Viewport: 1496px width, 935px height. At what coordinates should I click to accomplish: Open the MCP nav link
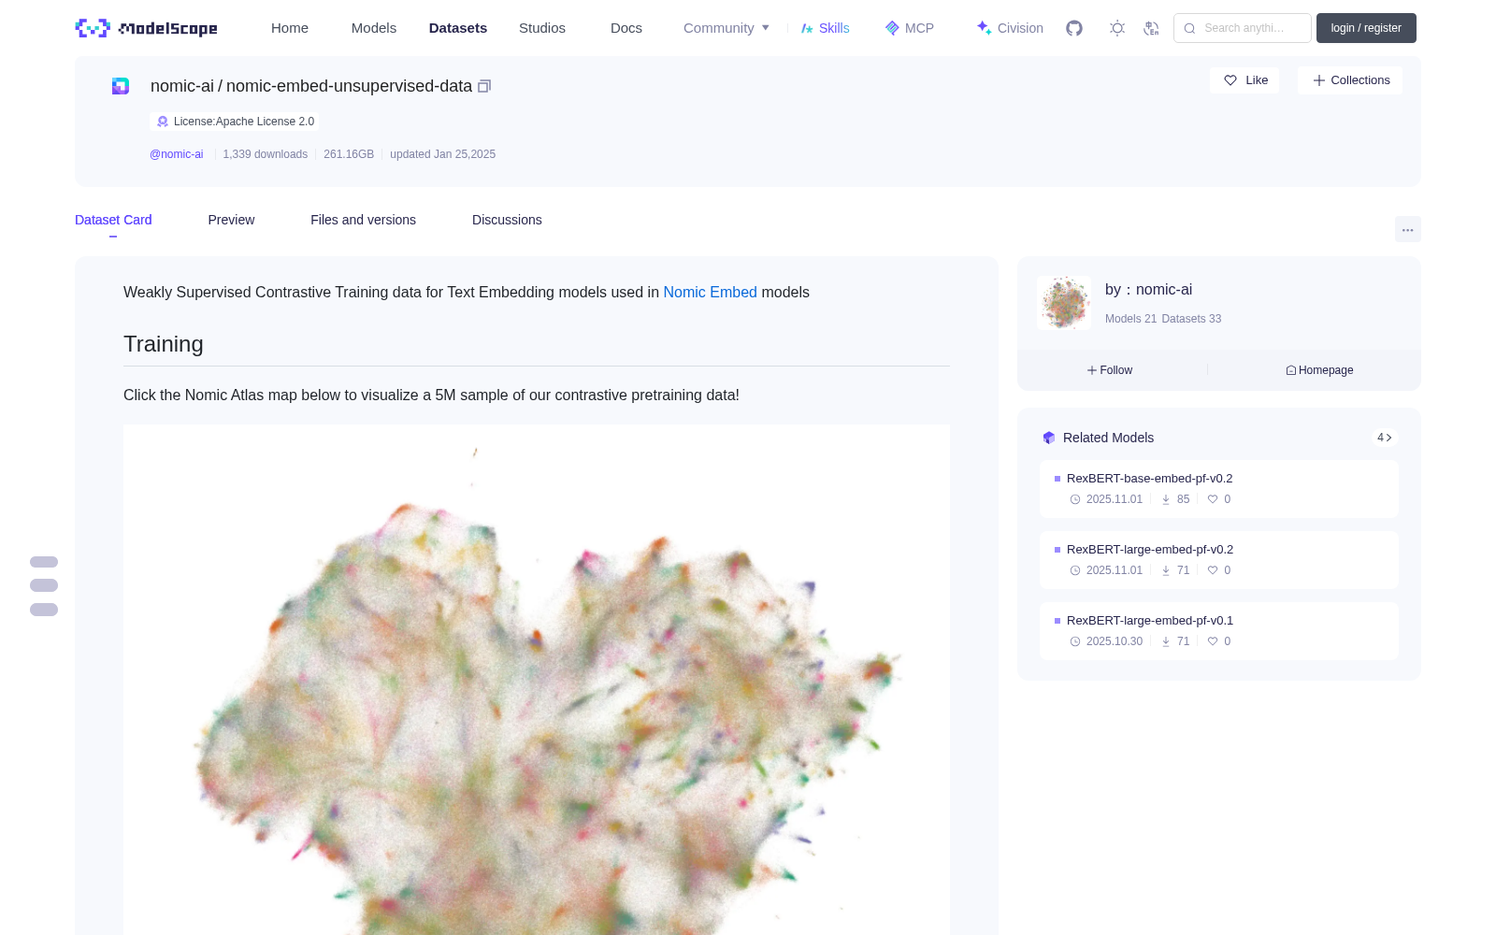(x=910, y=28)
